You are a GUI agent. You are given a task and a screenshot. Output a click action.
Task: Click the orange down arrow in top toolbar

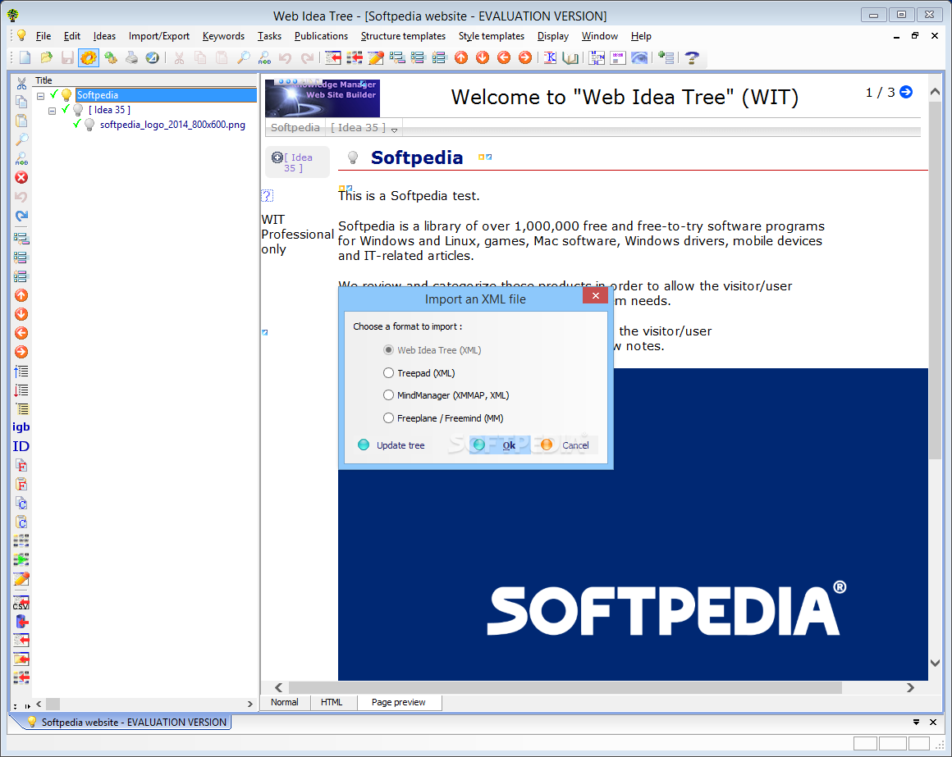[x=483, y=57]
